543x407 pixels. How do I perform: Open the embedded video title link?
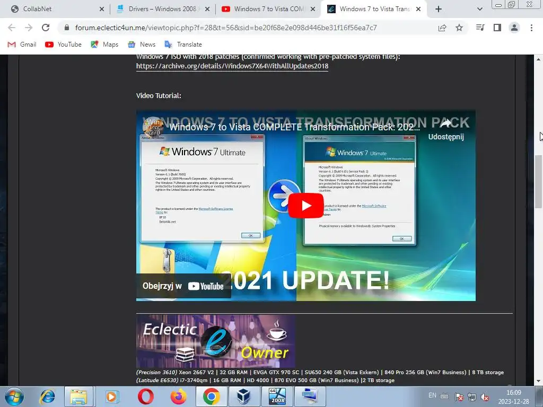coord(294,127)
